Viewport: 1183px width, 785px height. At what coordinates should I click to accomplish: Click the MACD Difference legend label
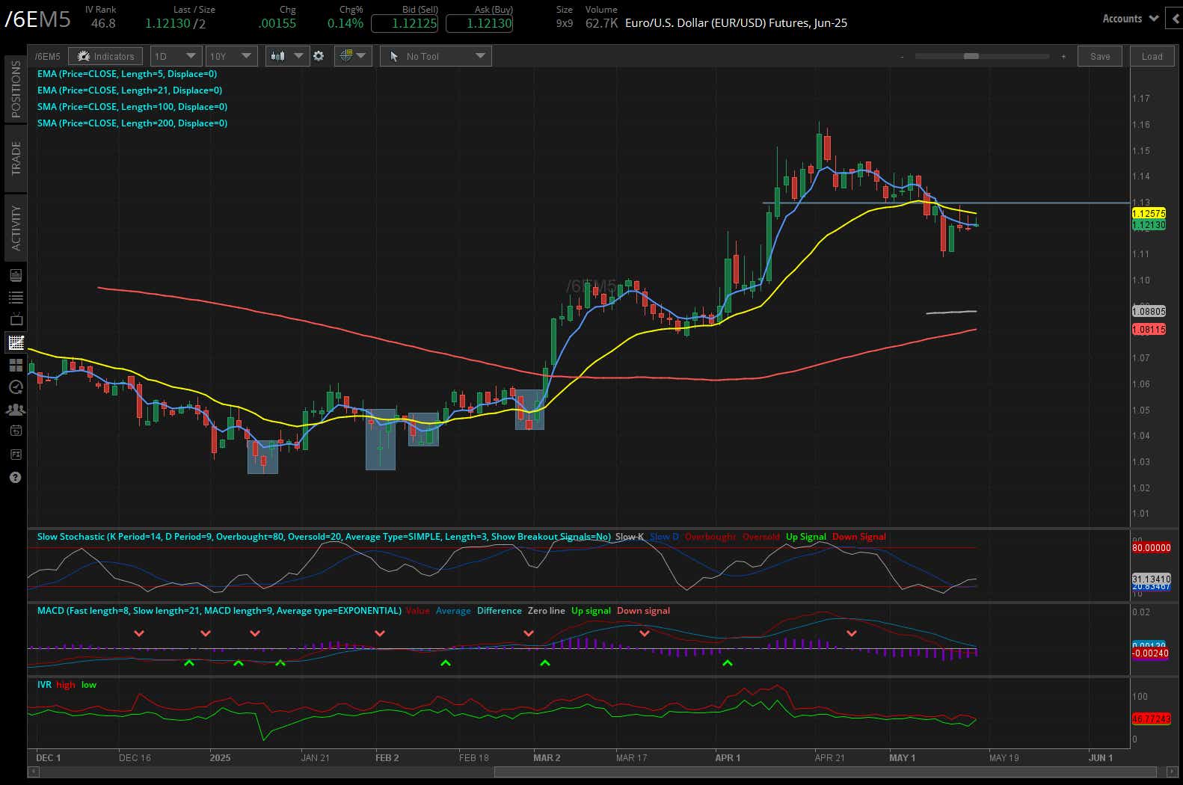tap(499, 611)
